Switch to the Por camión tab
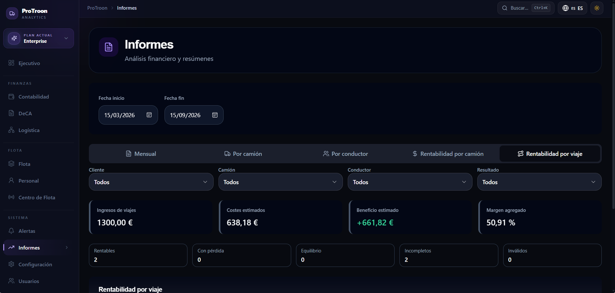Screen dimensions: 615x293 [x=243, y=154]
